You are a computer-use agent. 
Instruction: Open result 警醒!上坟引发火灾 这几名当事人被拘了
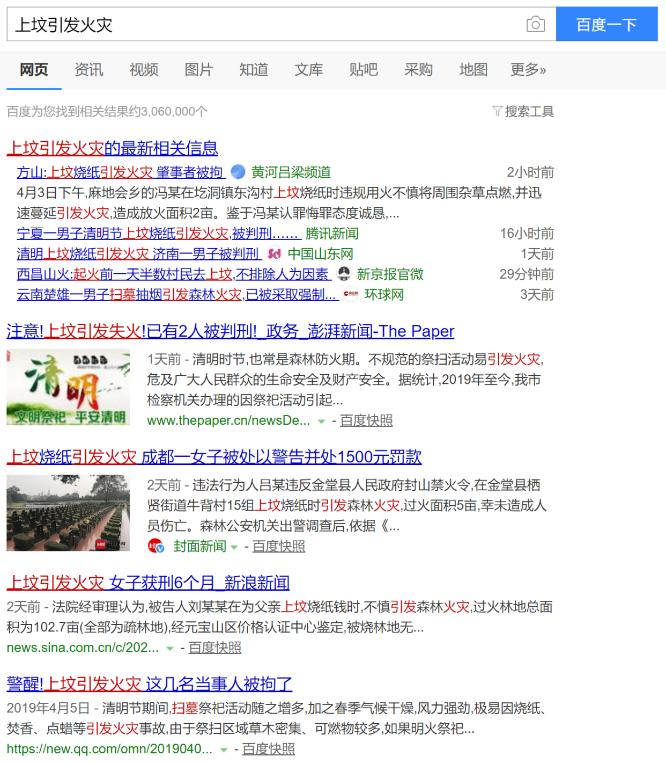[x=150, y=684]
